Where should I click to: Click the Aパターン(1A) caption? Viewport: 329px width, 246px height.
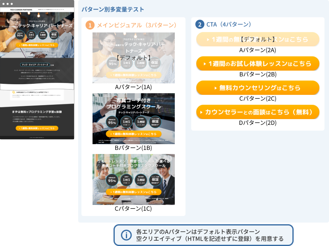point(133,87)
